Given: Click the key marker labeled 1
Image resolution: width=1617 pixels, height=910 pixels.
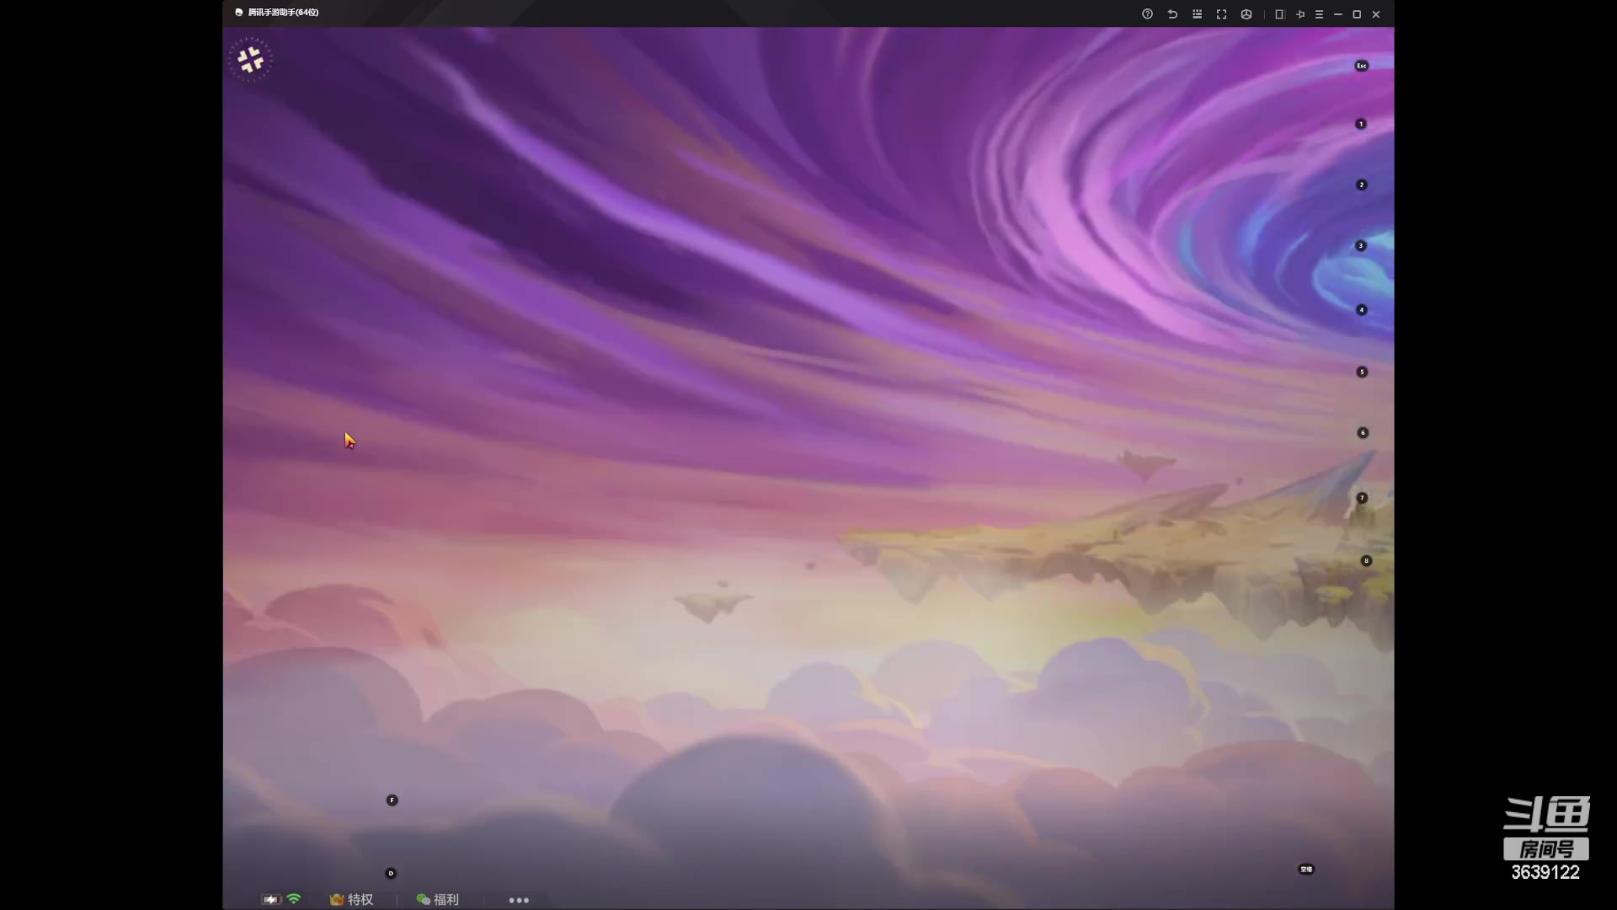Looking at the screenshot, I should (x=1360, y=124).
